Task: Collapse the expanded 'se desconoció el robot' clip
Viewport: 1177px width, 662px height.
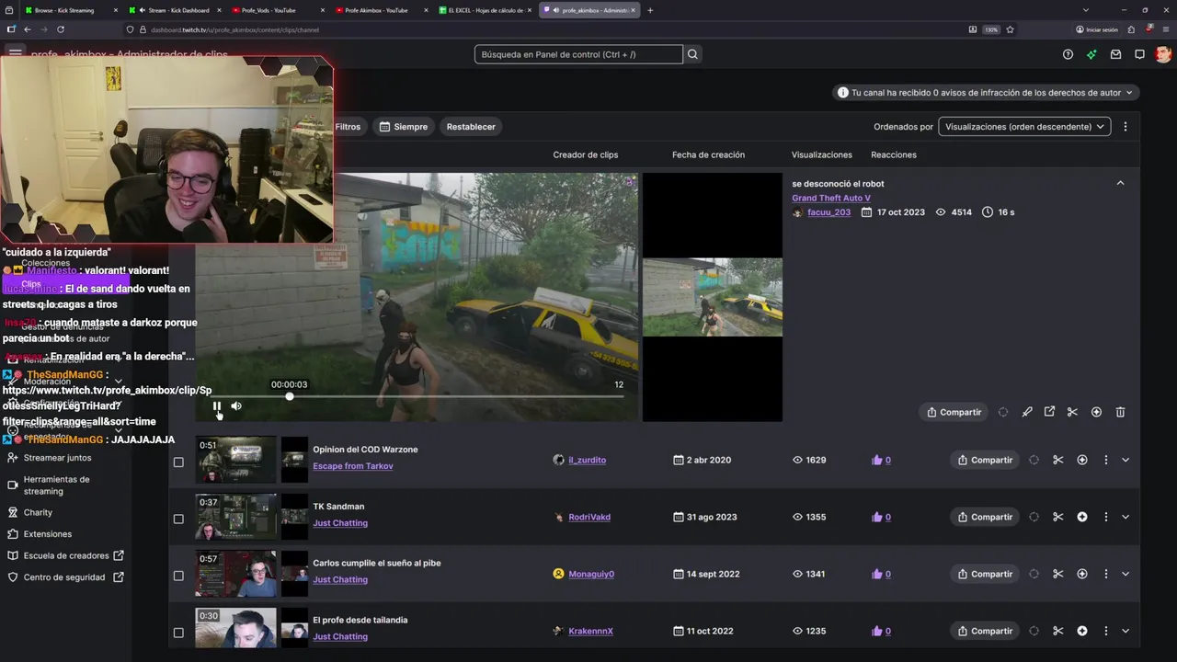Action: [1120, 183]
